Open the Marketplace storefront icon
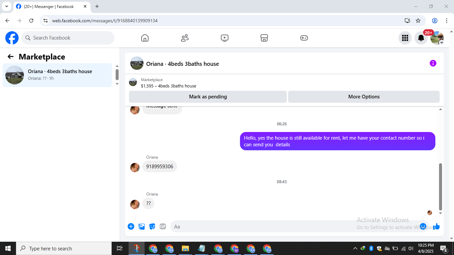454x255 pixels. pos(264,38)
